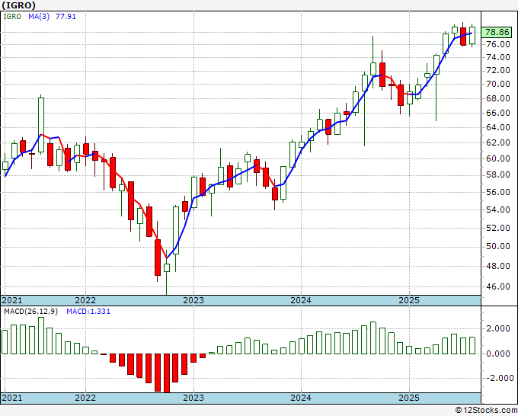Click the green IGRO legend label

12,16
